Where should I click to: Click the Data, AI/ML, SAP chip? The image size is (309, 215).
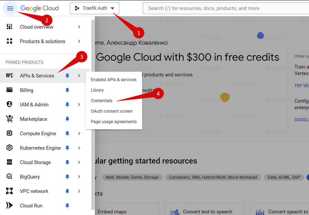click(x=284, y=177)
